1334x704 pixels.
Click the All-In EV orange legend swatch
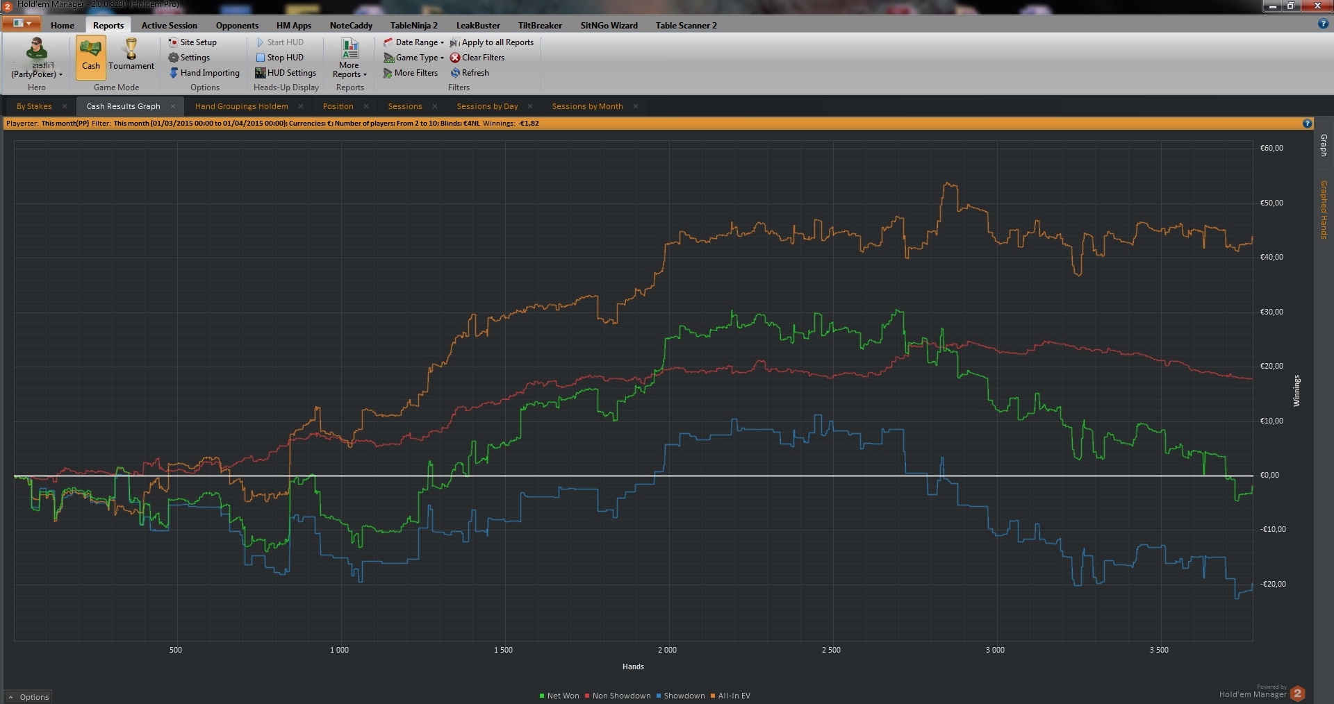[x=713, y=696]
